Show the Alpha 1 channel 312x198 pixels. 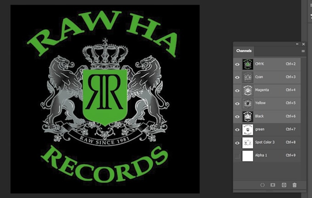click(237, 156)
